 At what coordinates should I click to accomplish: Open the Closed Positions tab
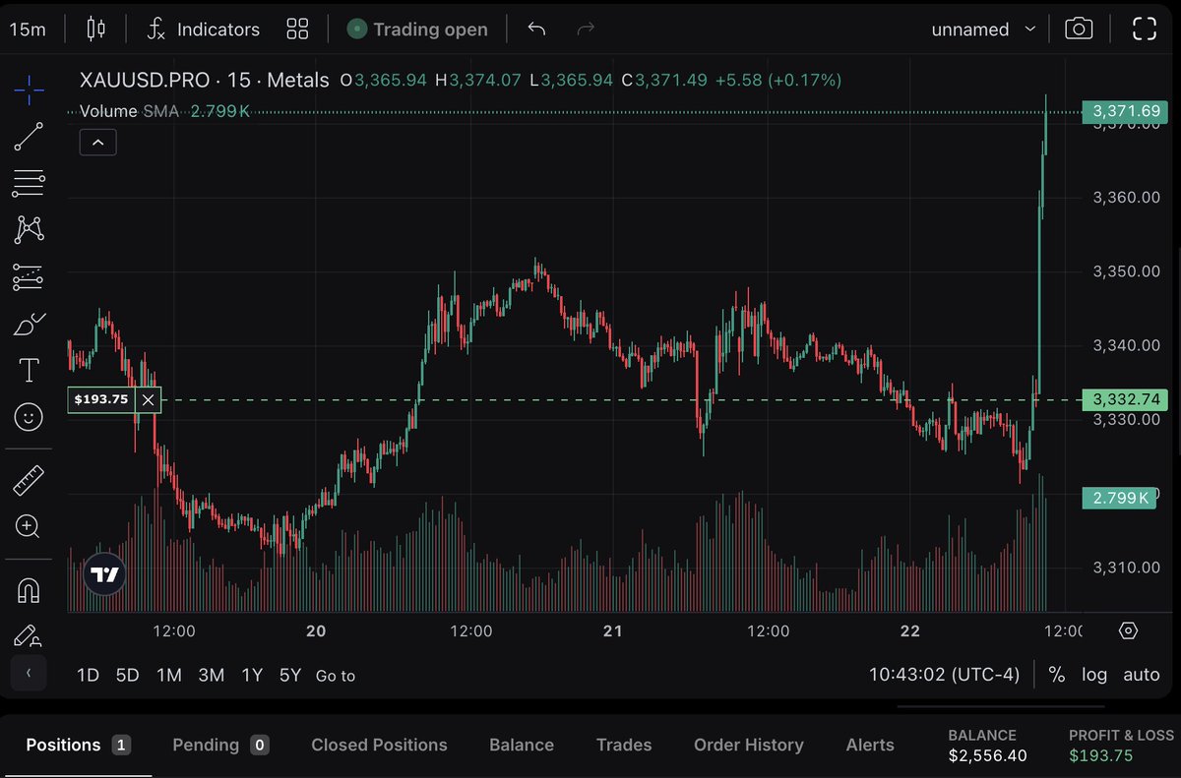[379, 745]
